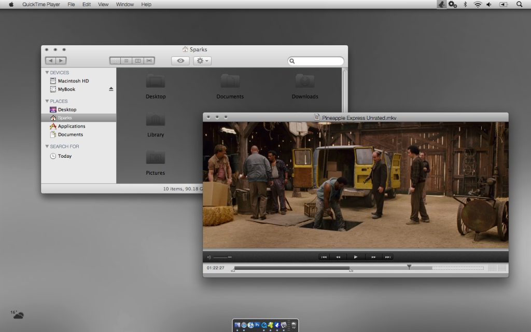This screenshot has height=332, width=531.
Task: Switch Finder to column view
Action: point(137,61)
